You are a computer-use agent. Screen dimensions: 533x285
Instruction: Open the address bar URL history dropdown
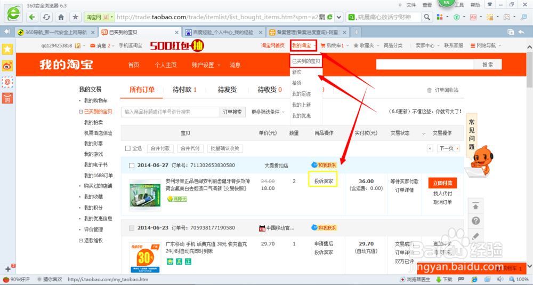click(338, 17)
